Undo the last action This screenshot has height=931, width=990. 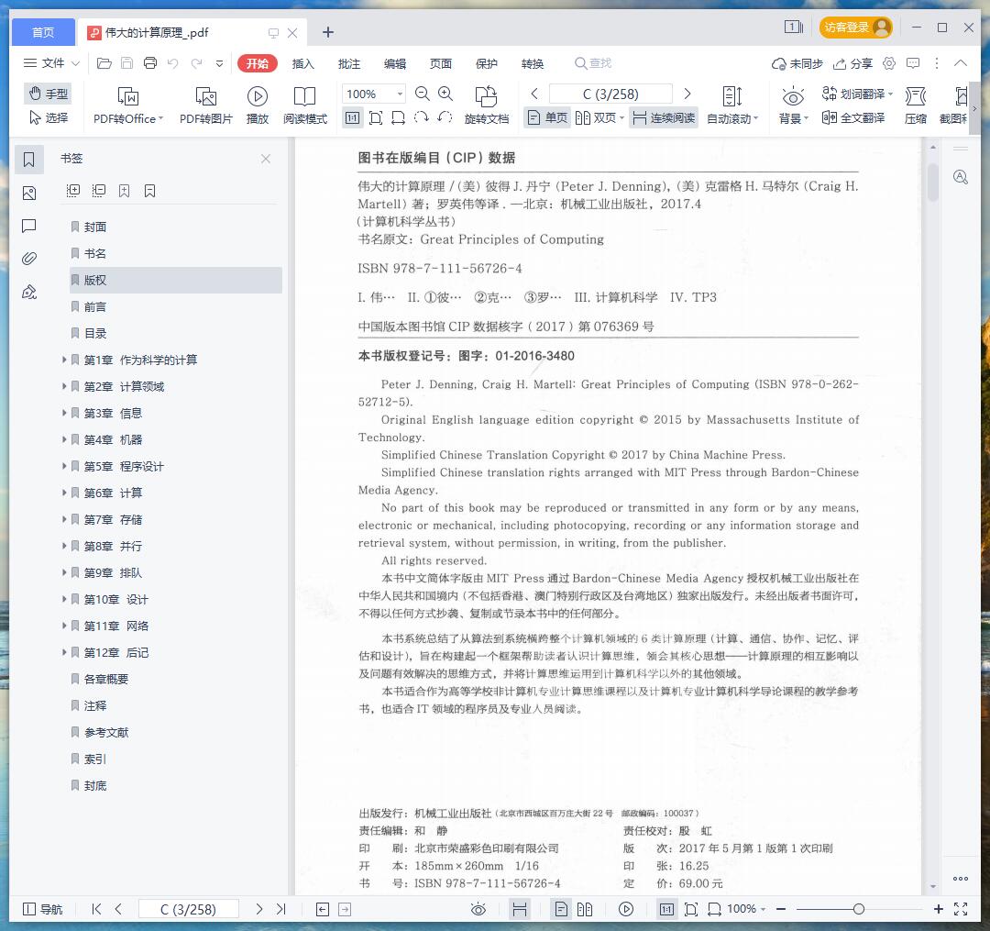tap(173, 63)
